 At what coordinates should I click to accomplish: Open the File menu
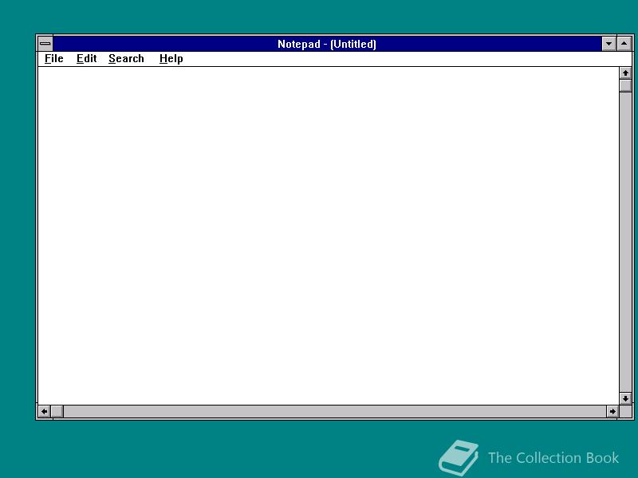[53, 58]
